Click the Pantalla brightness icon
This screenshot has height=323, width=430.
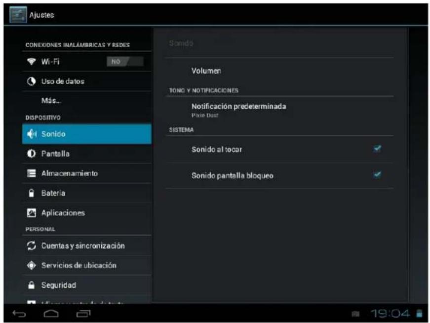[x=31, y=154]
